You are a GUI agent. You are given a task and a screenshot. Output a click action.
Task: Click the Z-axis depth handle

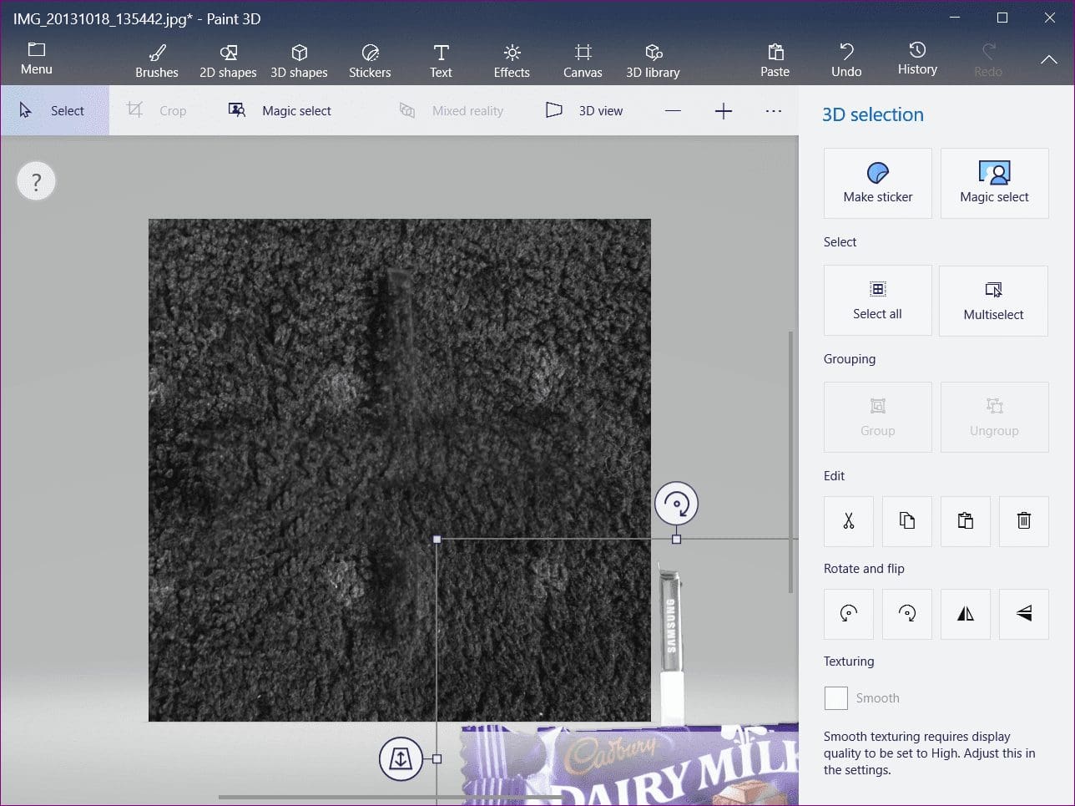[401, 758]
